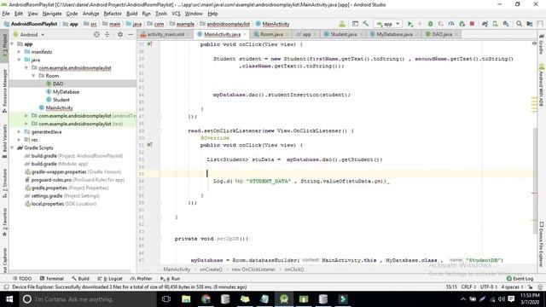Open the Profiler tool window
The width and height of the screenshot is (546, 307).
[x=141, y=279]
